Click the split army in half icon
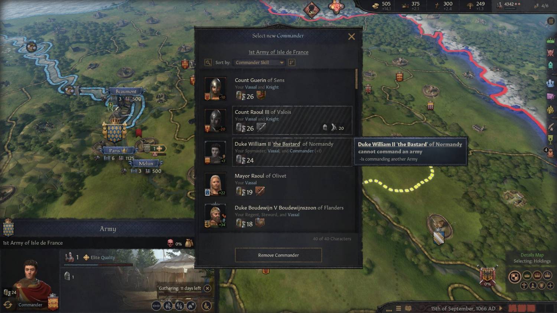The width and height of the screenshot is (557, 313). [180, 306]
